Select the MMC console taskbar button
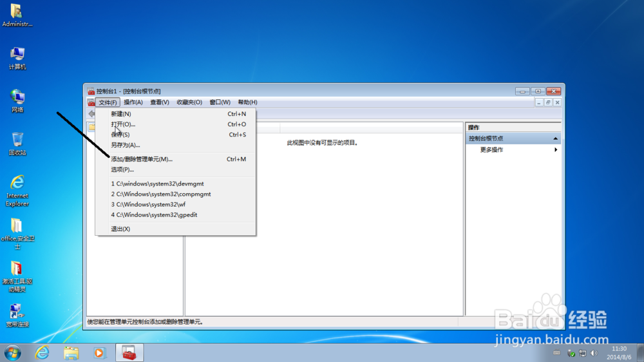This screenshot has width=644, height=362. pos(129,353)
